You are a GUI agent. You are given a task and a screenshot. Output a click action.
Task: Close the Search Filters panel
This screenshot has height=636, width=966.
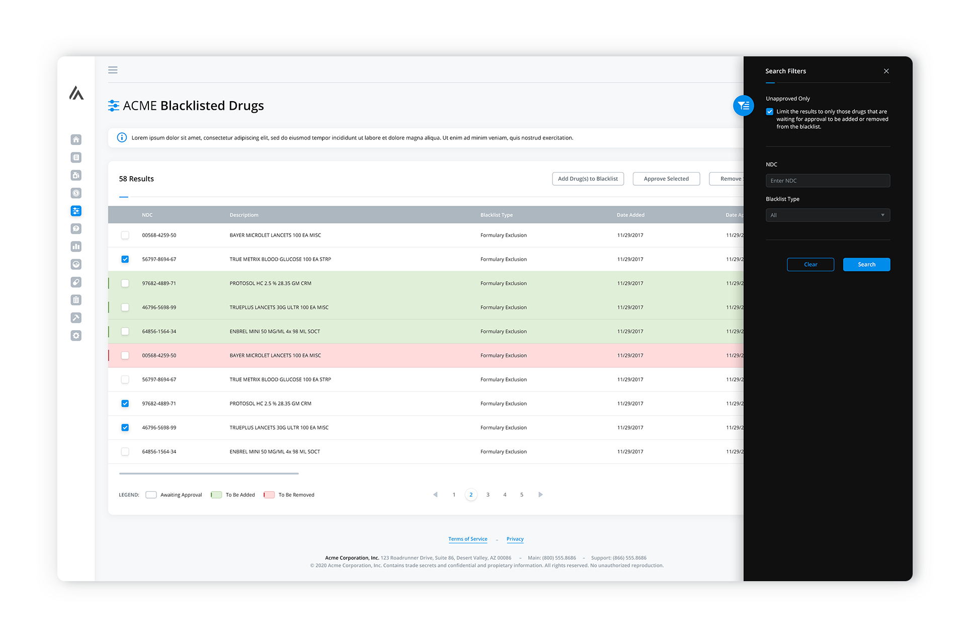pos(887,71)
